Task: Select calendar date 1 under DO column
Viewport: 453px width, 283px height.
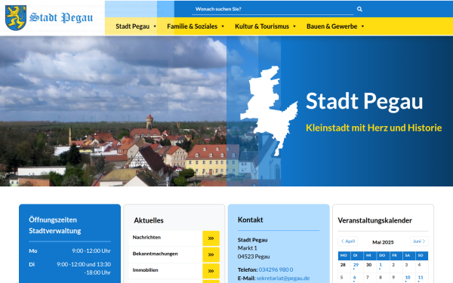Action: 381,265
